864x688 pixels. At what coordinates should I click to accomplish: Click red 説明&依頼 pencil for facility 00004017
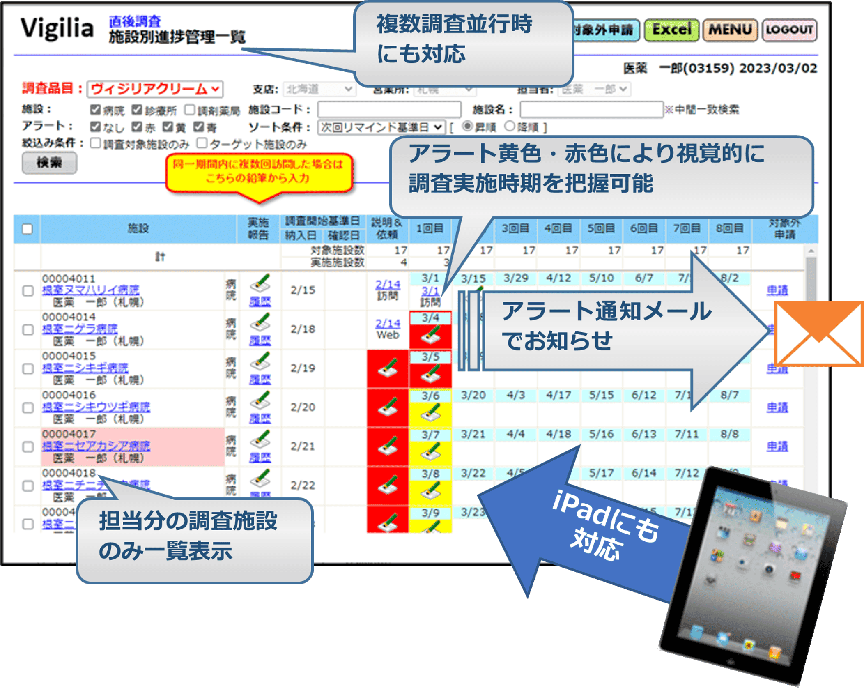click(388, 446)
